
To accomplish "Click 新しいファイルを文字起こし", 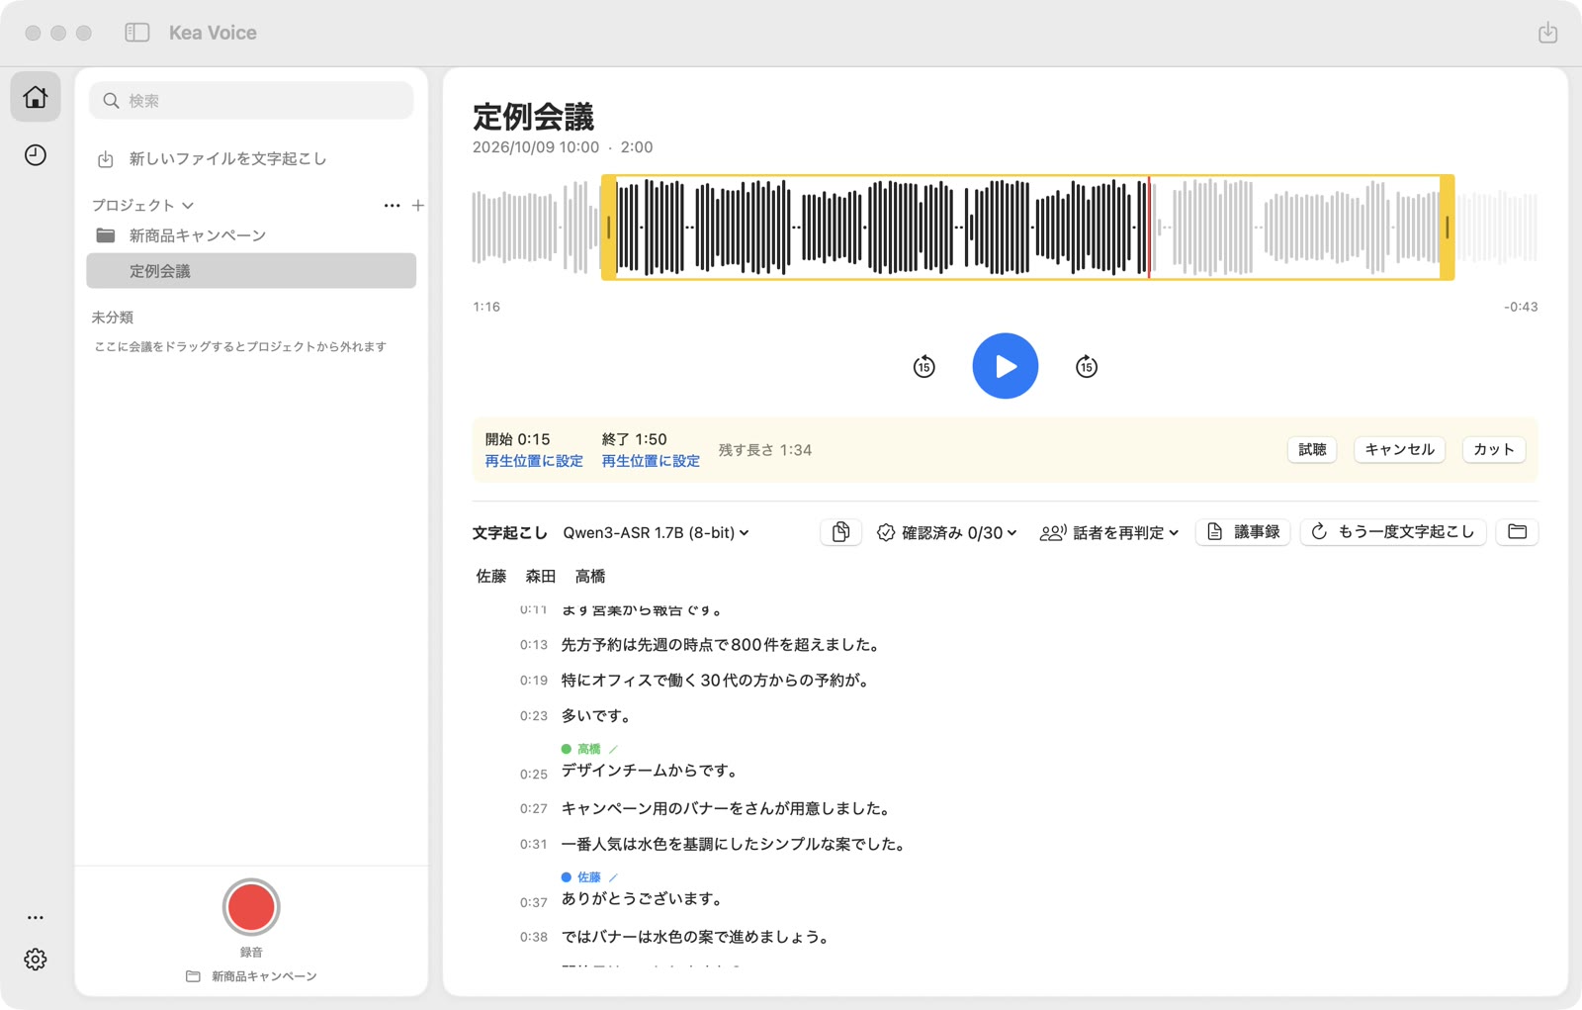I will pyautogui.click(x=226, y=158).
